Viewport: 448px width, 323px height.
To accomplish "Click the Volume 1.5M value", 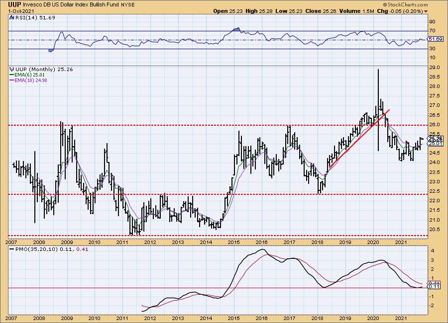I will 356,11.
